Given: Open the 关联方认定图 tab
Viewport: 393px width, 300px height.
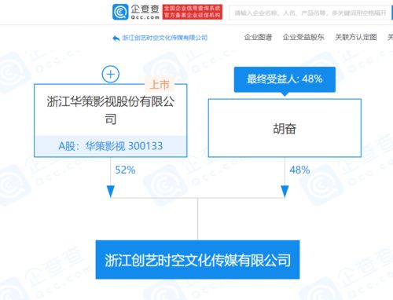Looking at the screenshot, I should 356,37.
